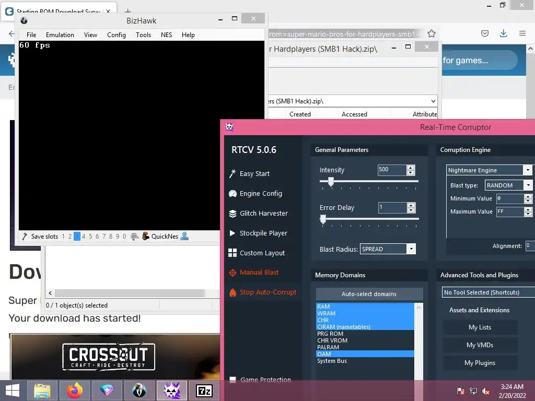Open Firefox Pocket save icon
Viewport: 535px width, 401px height.
pos(485,33)
